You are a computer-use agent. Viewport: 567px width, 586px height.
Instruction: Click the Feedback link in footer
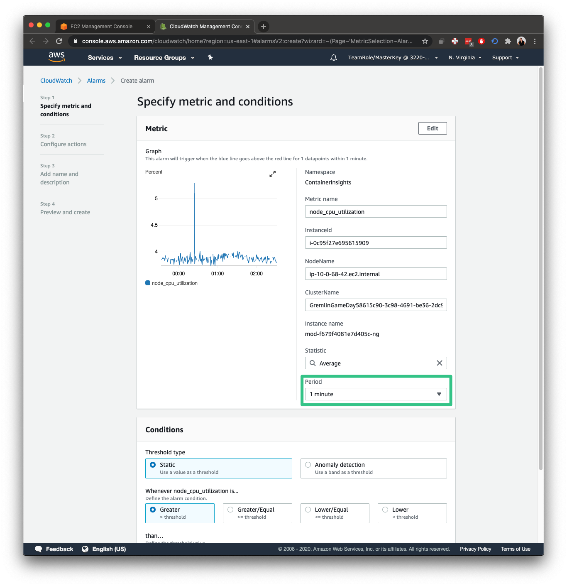tap(59, 549)
